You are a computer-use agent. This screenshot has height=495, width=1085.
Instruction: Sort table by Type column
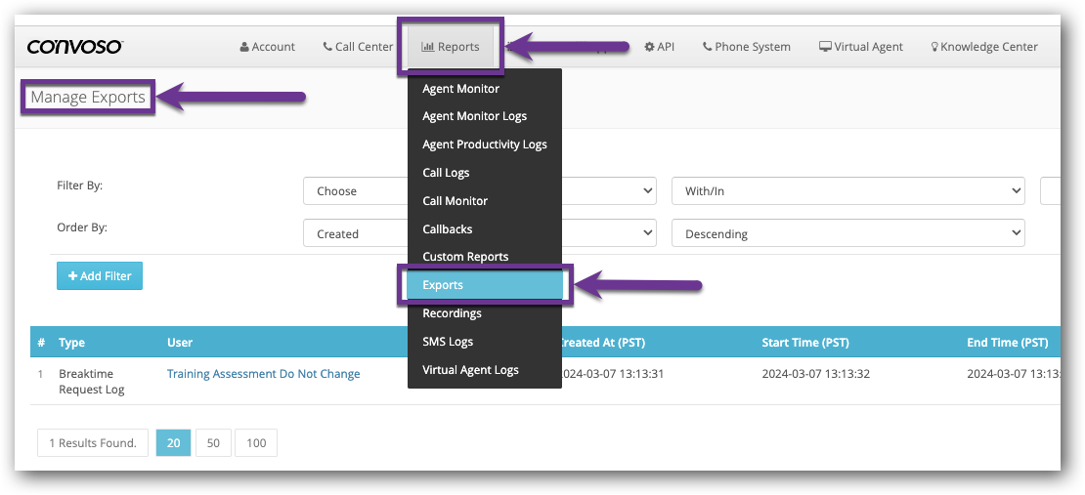click(x=72, y=343)
